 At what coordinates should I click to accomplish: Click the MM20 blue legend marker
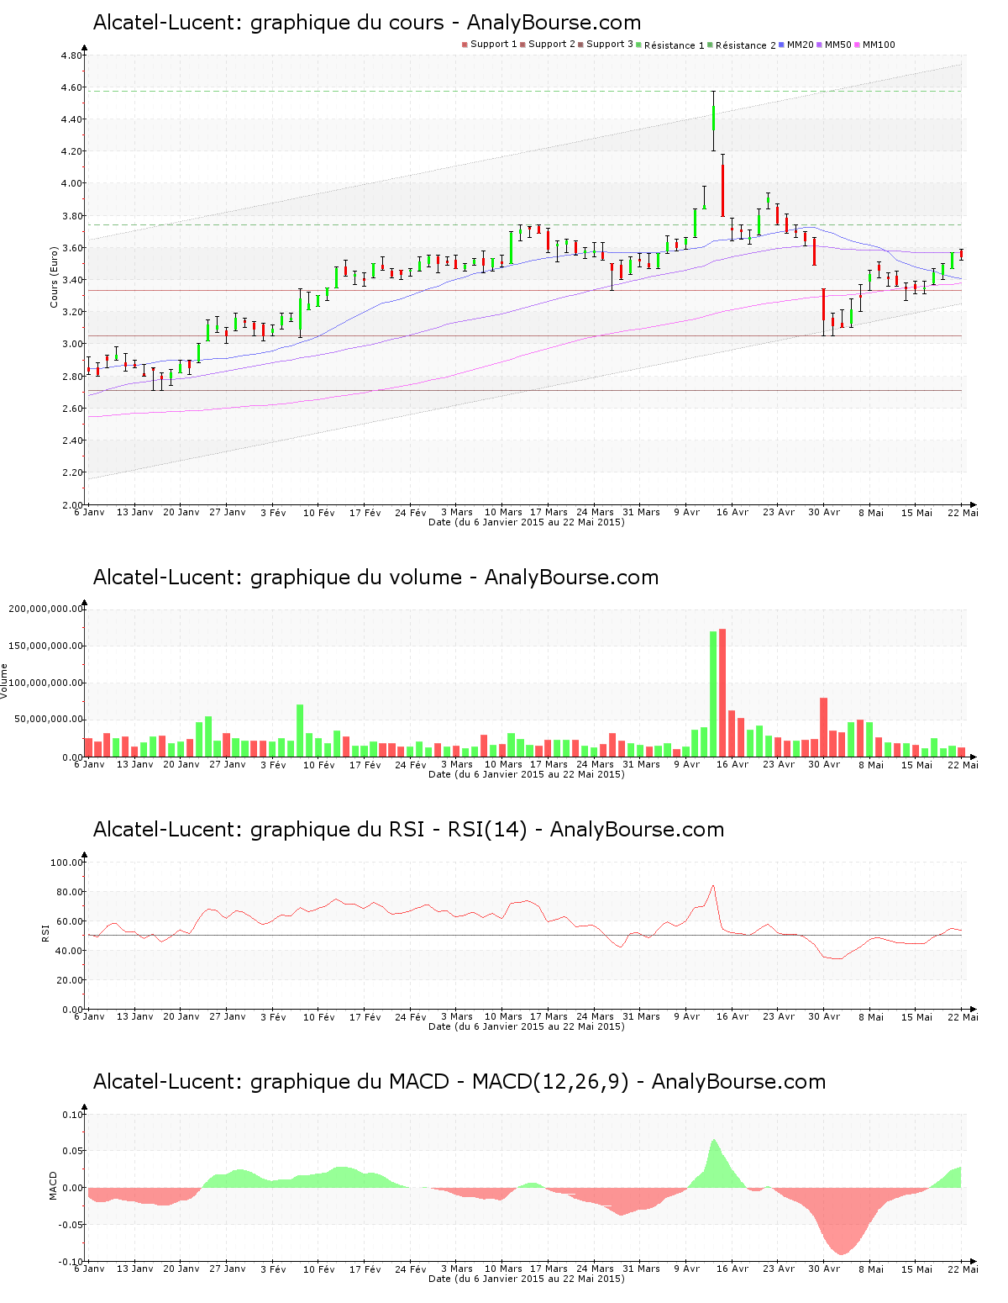coord(782,45)
